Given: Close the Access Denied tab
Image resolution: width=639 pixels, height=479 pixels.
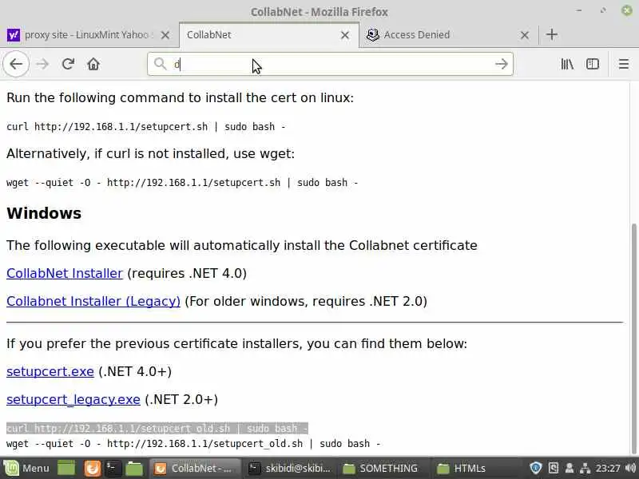Looking at the screenshot, I should 525,35.
